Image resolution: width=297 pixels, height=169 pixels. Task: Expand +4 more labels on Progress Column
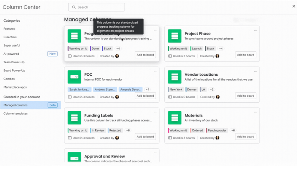[118, 48]
